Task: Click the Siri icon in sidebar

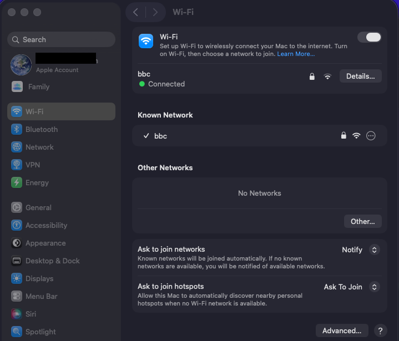Action: (x=17, y=314)
